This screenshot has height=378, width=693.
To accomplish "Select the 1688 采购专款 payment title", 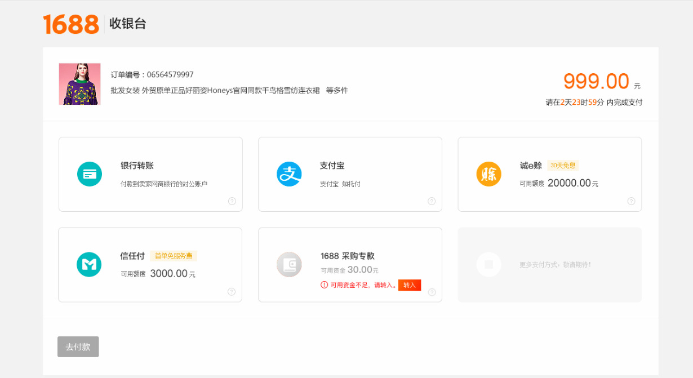I will (348, 256).
